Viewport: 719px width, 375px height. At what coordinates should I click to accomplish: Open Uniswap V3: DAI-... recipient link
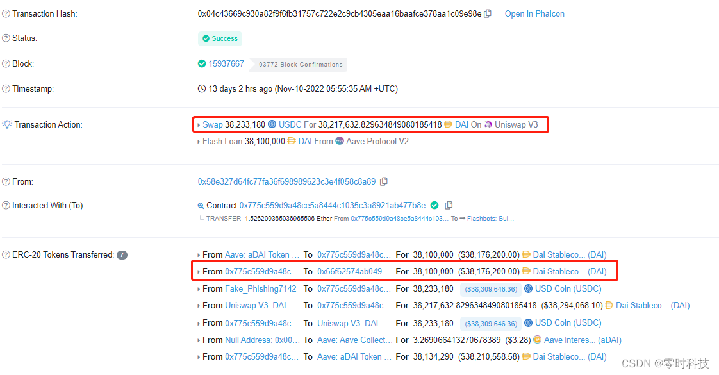[353, 323]
